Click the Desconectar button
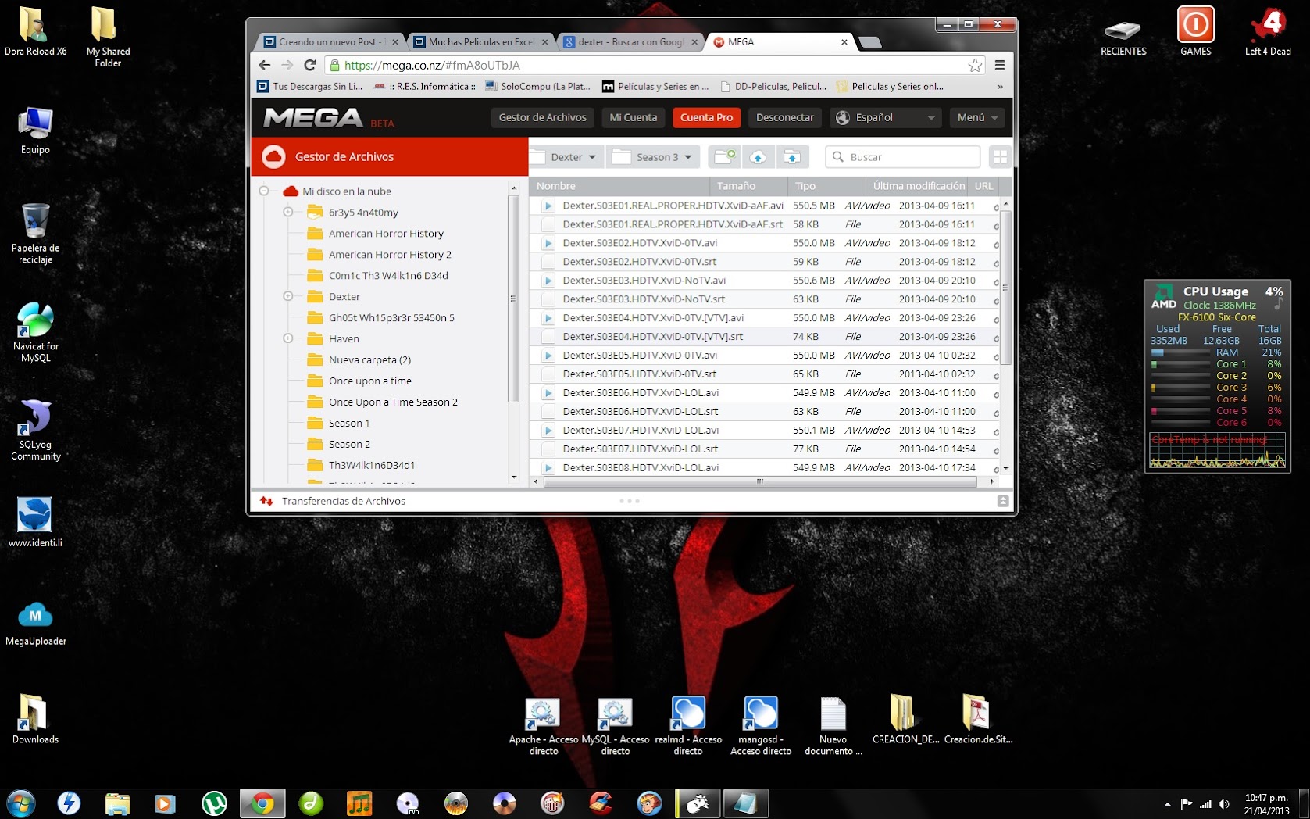The image size is (1310, 819). pyautogui.click(x=785, y=118)
